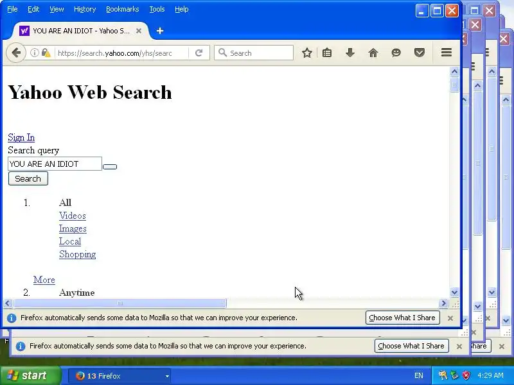This screenshot has height=385, width=514.
Task: Click the toolbar Search box
Action: pyautogui.click(x=254, y=53)
